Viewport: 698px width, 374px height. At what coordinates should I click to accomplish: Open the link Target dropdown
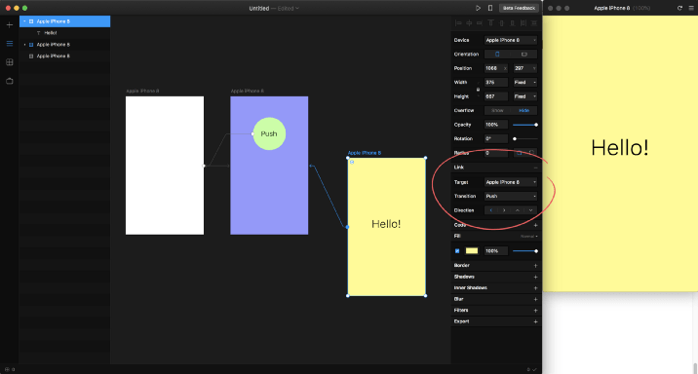pyautogui.click(x=511, y=182)
